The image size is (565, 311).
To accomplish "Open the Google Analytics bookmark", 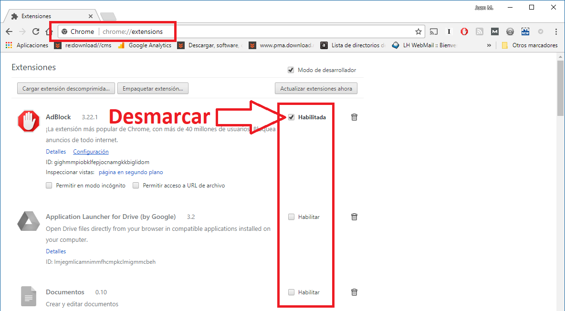I will [145, 45].
